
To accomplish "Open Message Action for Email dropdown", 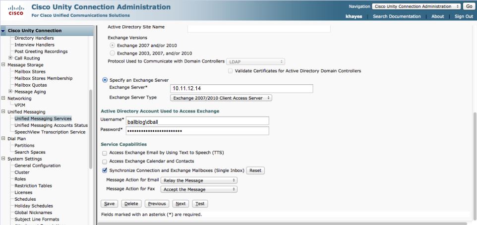I will tap(199, 180).
